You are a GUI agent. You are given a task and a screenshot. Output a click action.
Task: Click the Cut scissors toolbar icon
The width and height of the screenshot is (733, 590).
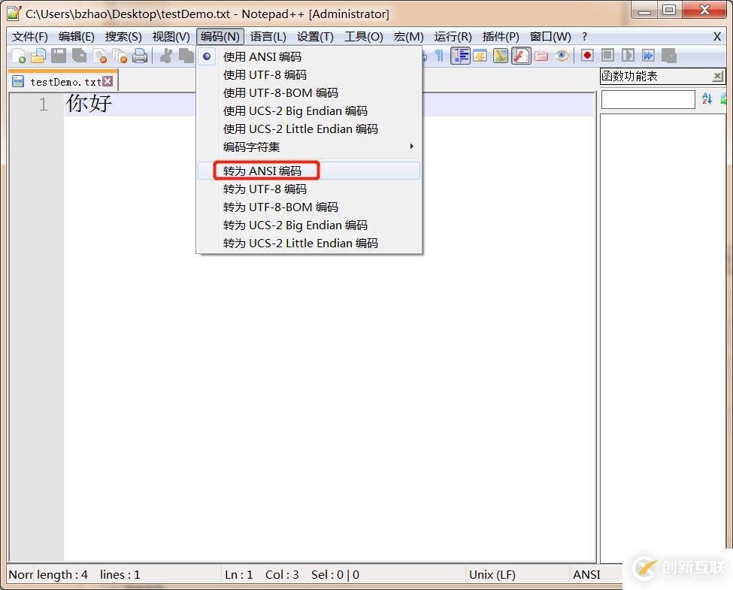click(165, 56)
